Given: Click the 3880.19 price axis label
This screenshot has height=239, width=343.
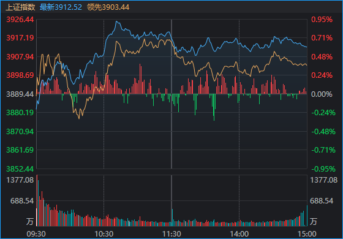Looking at the screenshot, I should (20, 113).
